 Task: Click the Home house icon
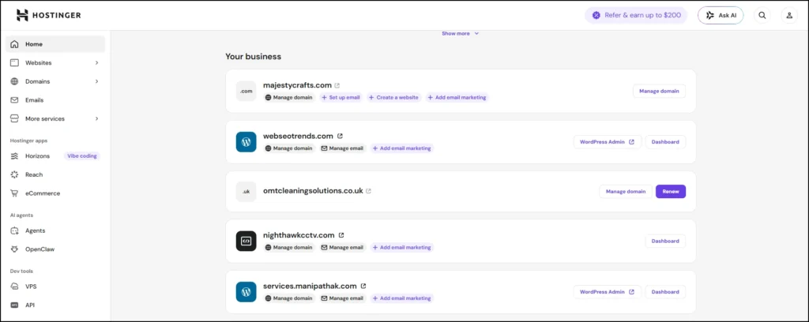[x=14, y=44]
